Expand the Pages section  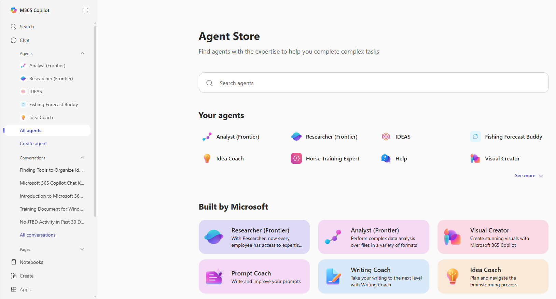[x=82, y=249]
